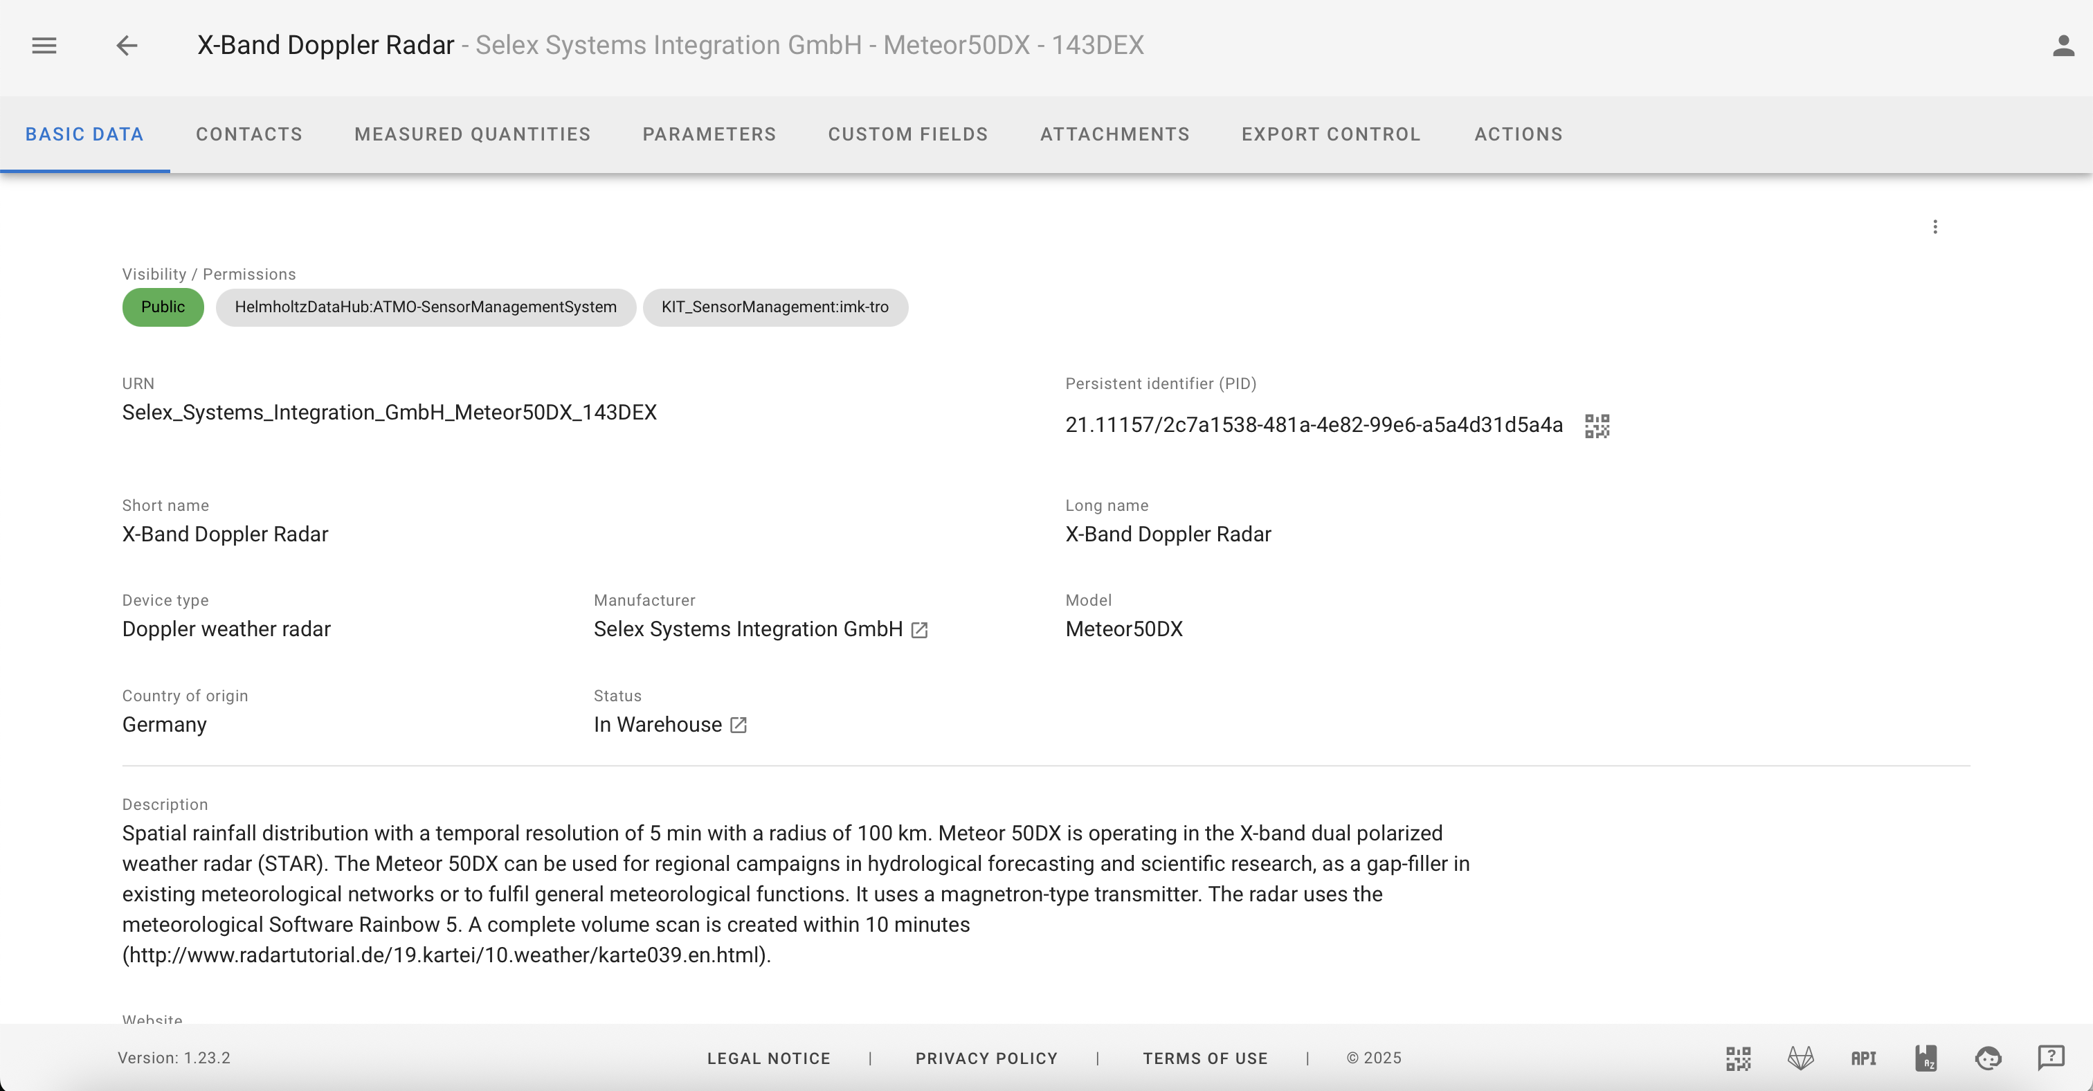This screenshot has width=2093, height=1091.
Task: Go back with the arrow icon
Action: tap(127, 46)
